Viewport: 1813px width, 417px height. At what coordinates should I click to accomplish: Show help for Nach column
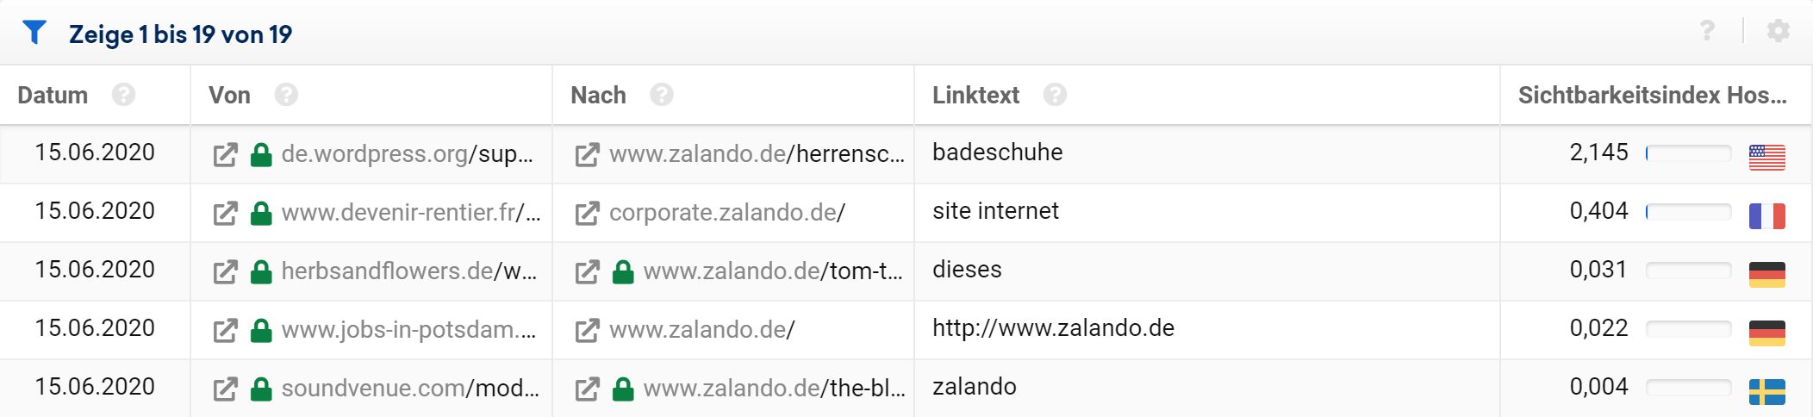pos(662,95)
